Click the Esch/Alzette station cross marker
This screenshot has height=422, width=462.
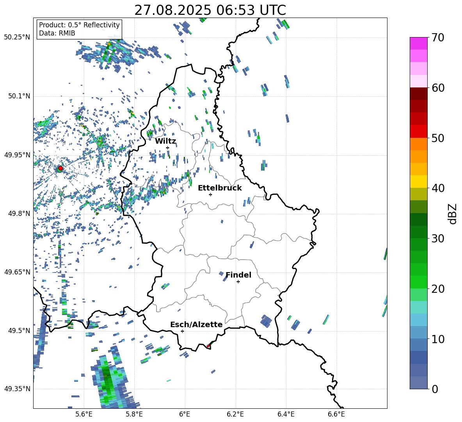click(182, 331)
